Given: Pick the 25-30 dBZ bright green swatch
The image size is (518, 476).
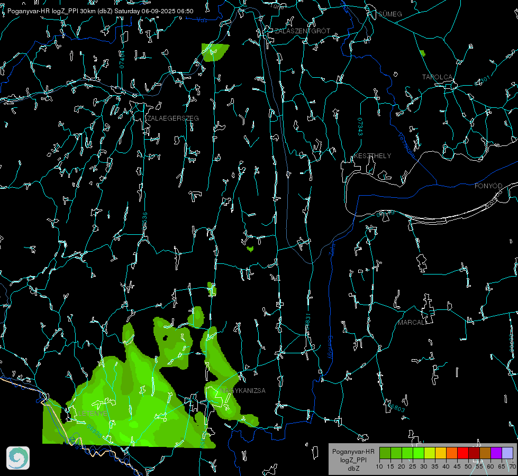Looking at the screenshot, I should (419, 453).
